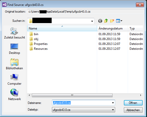Image resolution: width=147 pixels, height=117 pixels.
Task: Click the Öffnen button
Action: point(133,103)
